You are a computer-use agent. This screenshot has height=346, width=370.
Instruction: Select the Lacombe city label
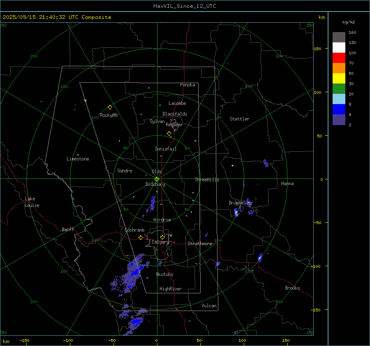click(177, 103)
